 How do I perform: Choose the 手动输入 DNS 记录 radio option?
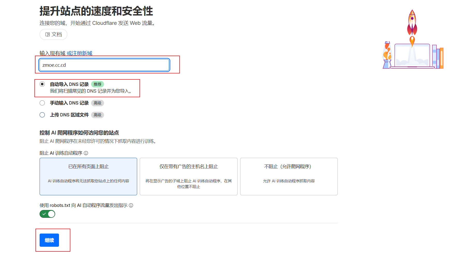[42, 103]
